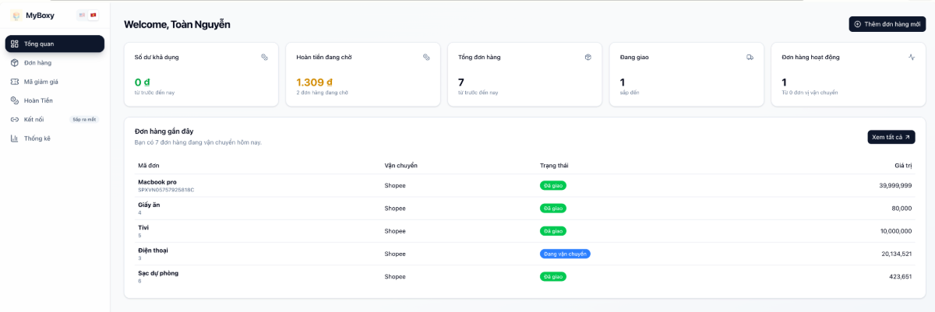Click the coins icon on Hoàn tiền đang chờ card

point(426,57)
